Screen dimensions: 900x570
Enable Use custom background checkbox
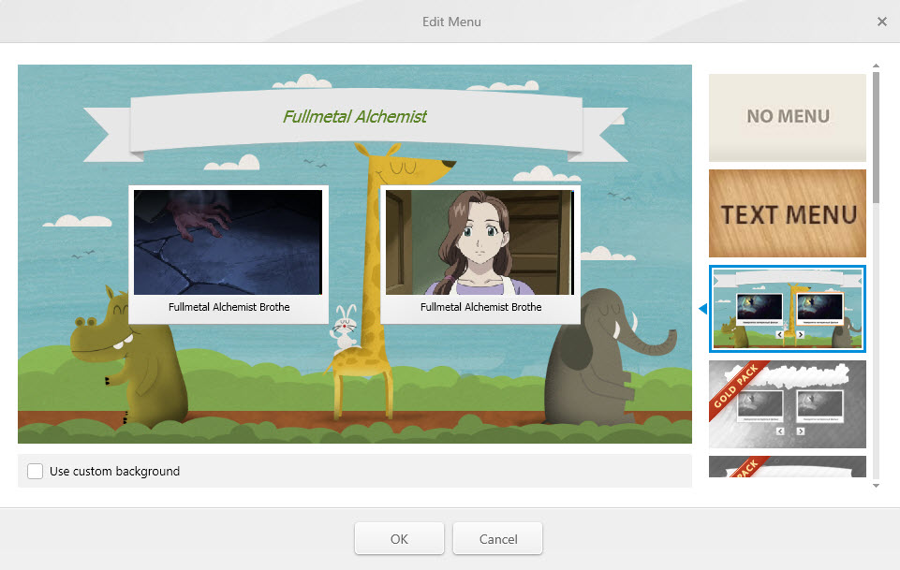click(35, 472)
